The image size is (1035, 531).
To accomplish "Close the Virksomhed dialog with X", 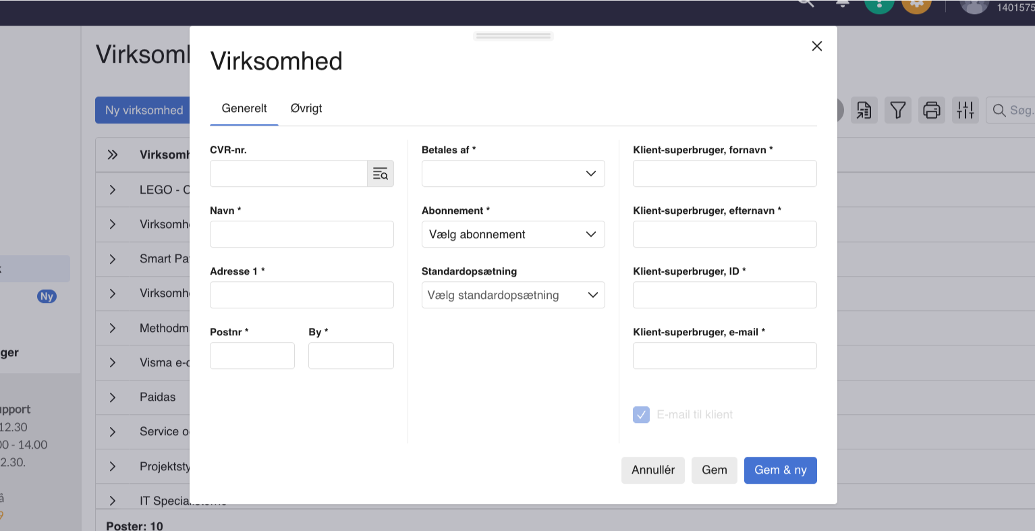I will point(816,46).
